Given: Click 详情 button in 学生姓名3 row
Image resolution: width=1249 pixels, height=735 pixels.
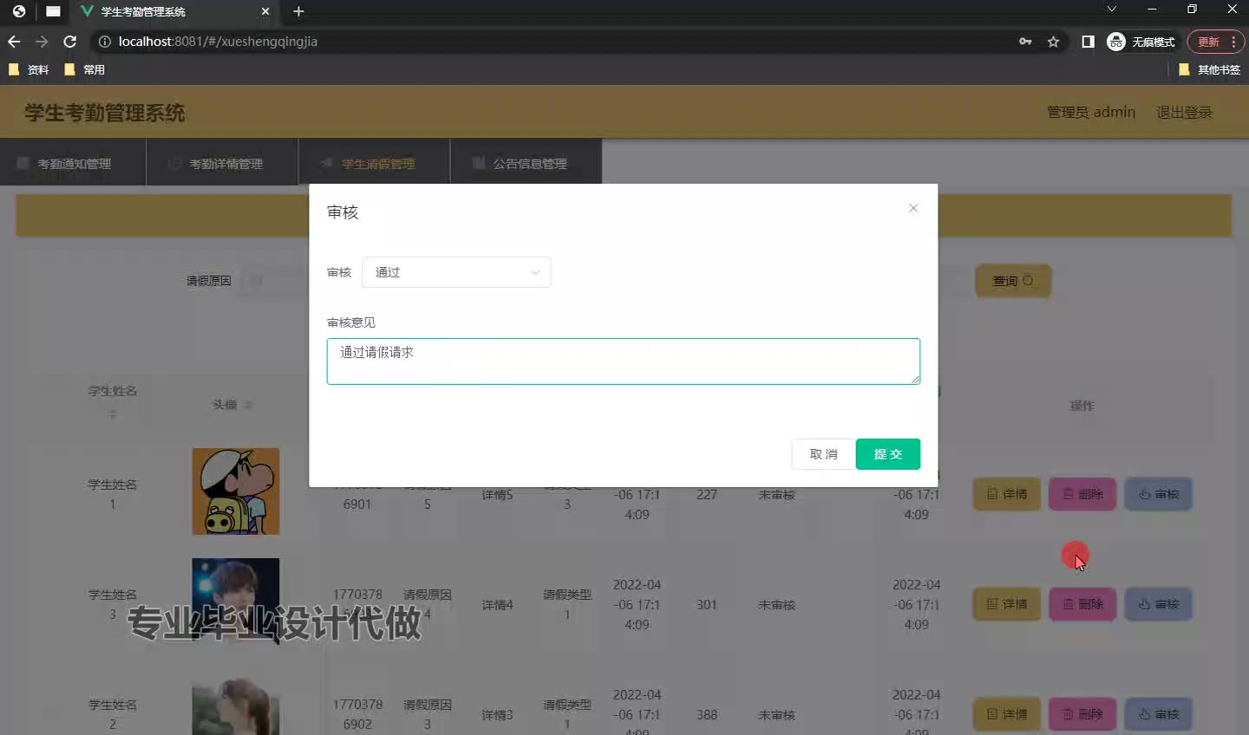Looking at the screenshot, I should (x=1007, y=604).
